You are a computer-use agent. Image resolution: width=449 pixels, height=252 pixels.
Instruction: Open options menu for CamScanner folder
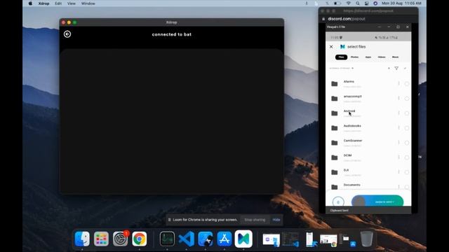click(398, 143)
